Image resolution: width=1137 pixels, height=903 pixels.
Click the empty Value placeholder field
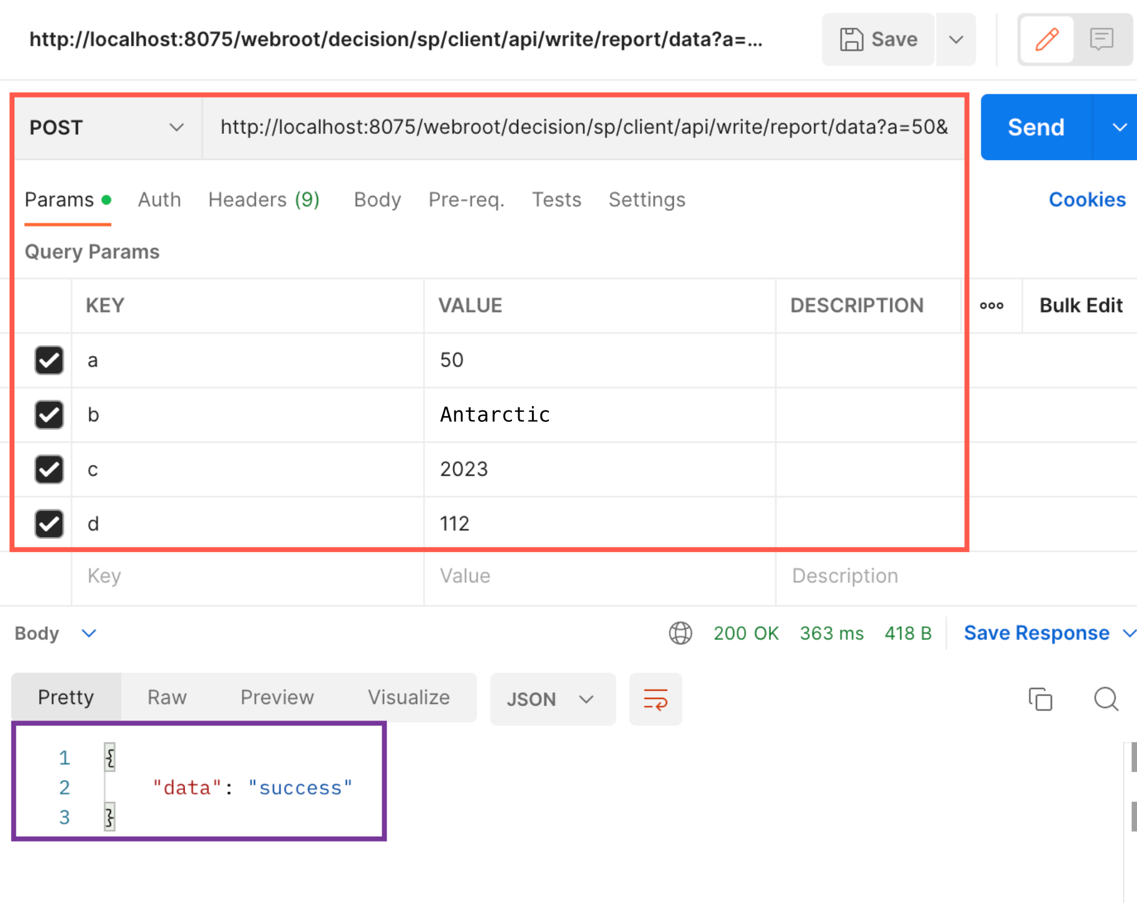pos(600,576)
